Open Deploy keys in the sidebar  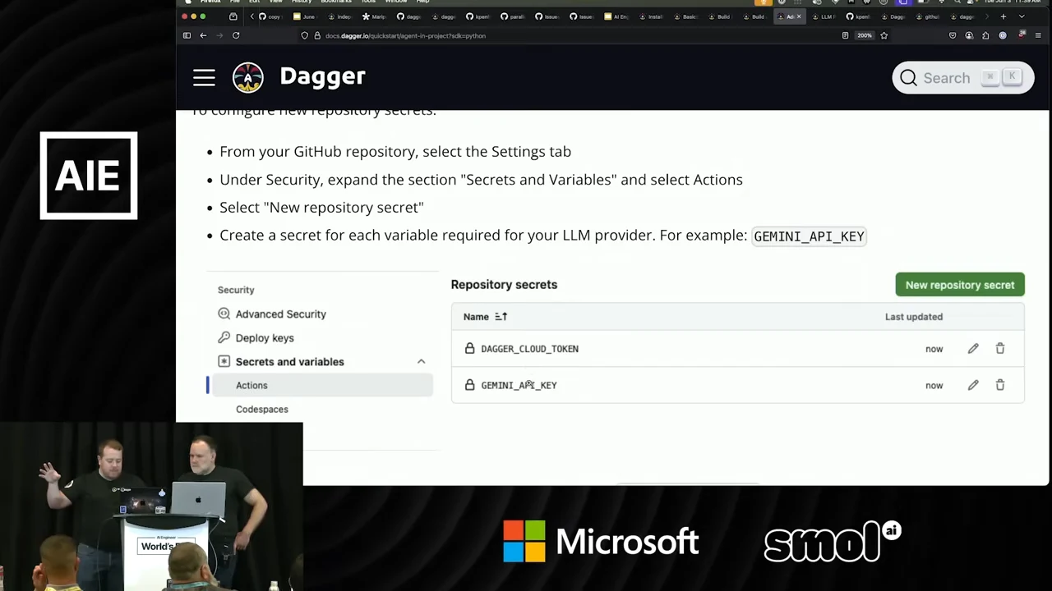click(x=265, y=337)
